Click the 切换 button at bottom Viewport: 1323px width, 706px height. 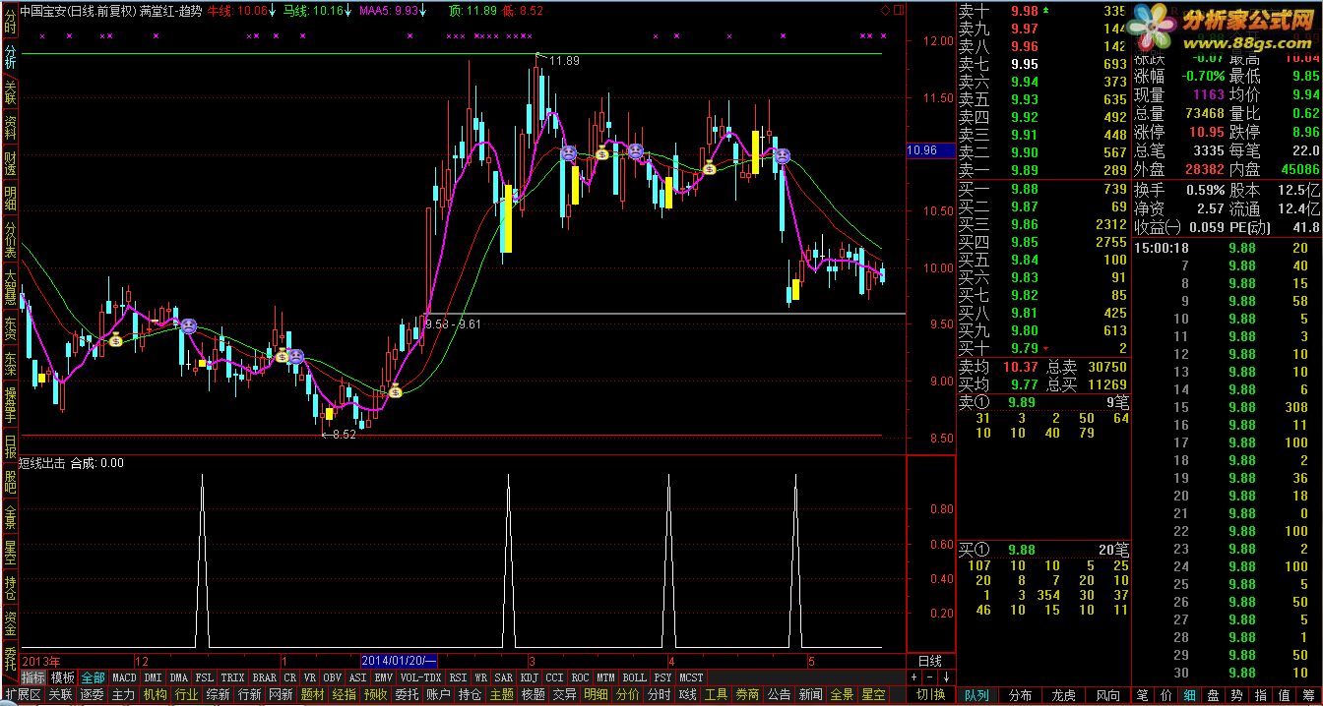coord(930,695)
